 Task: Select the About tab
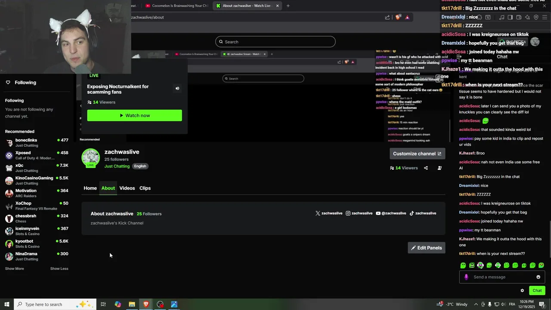tap(108, 188)
